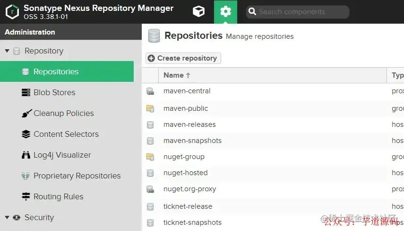The image size is (404, 231).
Task: Click the nuget-group folder icon
Action: pyautogui.click(x=150, y=157)
